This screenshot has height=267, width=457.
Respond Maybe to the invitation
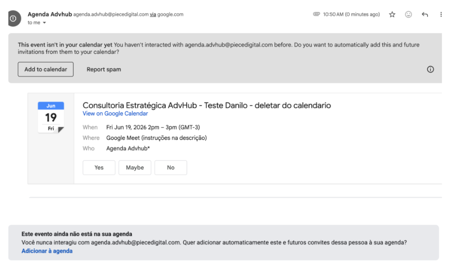tap(135, 168)
